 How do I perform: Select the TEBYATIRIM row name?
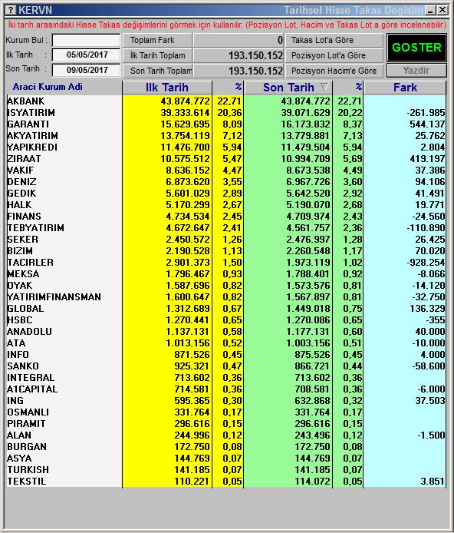coord(35,228)
